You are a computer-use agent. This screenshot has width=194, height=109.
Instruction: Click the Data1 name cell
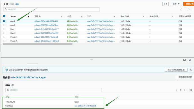pos(13,29)
